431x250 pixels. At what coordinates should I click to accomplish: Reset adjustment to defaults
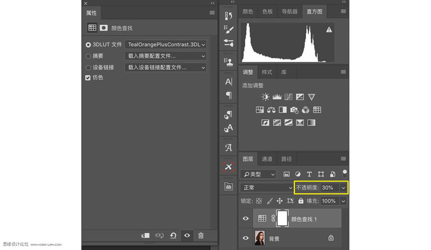(x=173, y=236)
